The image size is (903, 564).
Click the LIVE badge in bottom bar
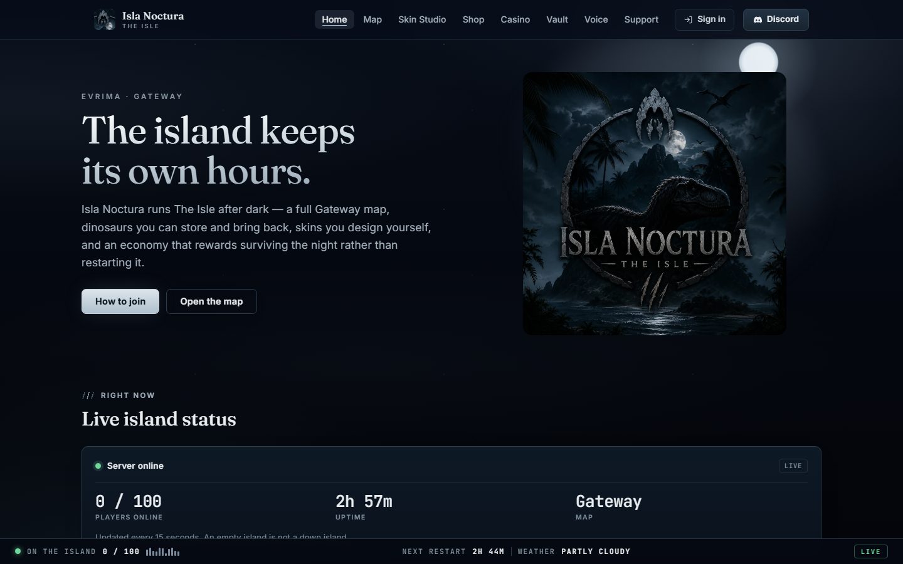870,551
